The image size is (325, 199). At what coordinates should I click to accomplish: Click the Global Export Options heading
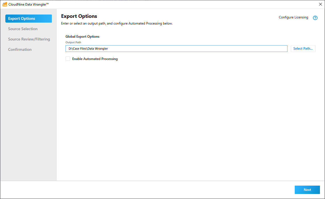point(82,37)
